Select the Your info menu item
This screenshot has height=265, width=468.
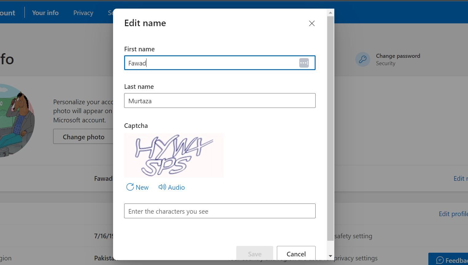(45, 13)
